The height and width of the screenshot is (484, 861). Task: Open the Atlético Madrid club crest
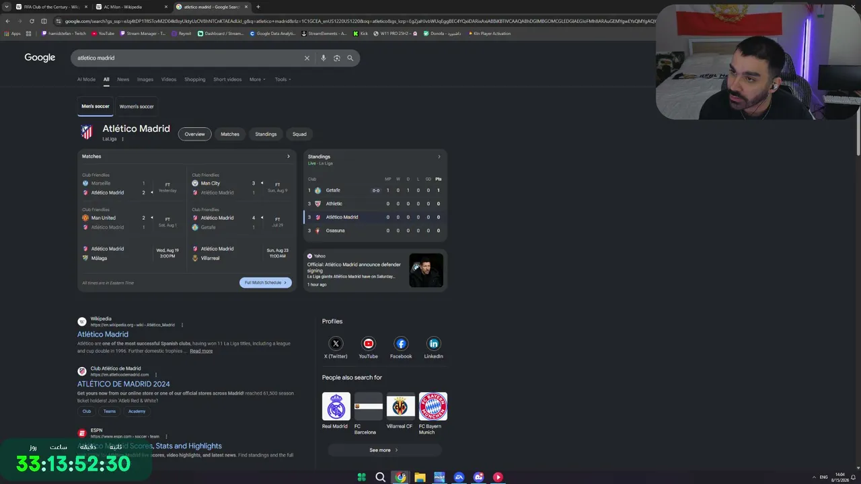click(x=87, y=132)
